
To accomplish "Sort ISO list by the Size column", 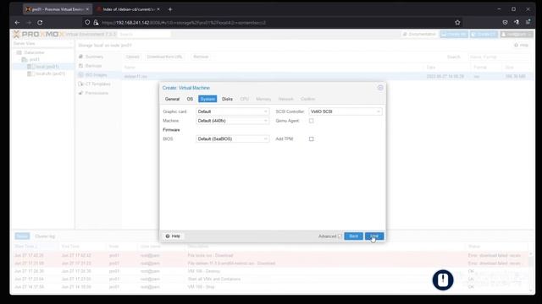I will (517, 68).
